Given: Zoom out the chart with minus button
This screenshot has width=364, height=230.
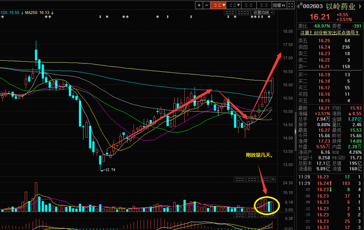Looking at the screenshot, I should point(206,5).
